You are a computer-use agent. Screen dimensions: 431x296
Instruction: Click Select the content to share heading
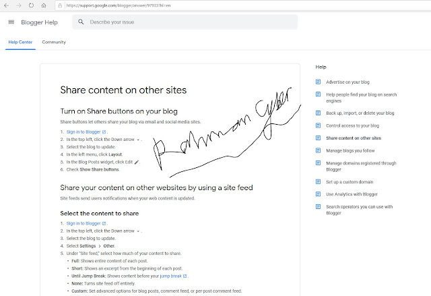click(99, 214)
